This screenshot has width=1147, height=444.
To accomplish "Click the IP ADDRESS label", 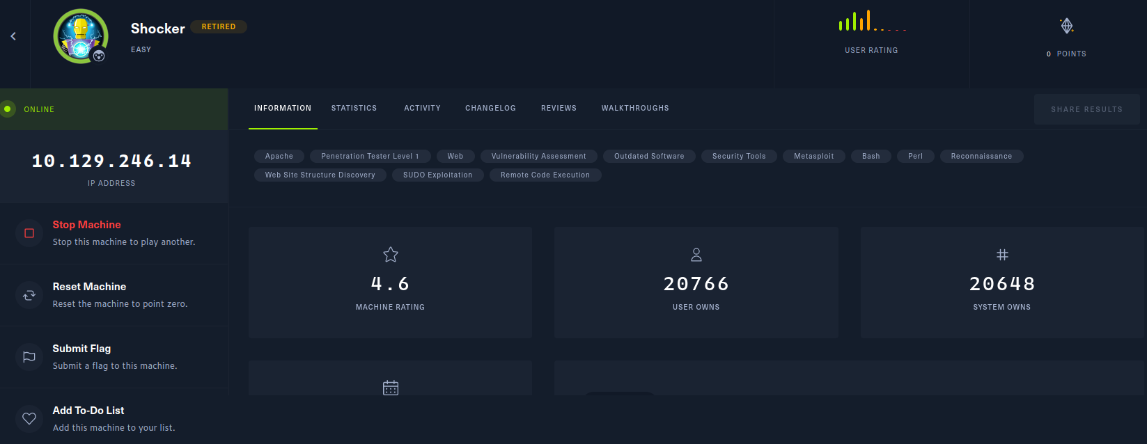I will [x=111, y=183].
